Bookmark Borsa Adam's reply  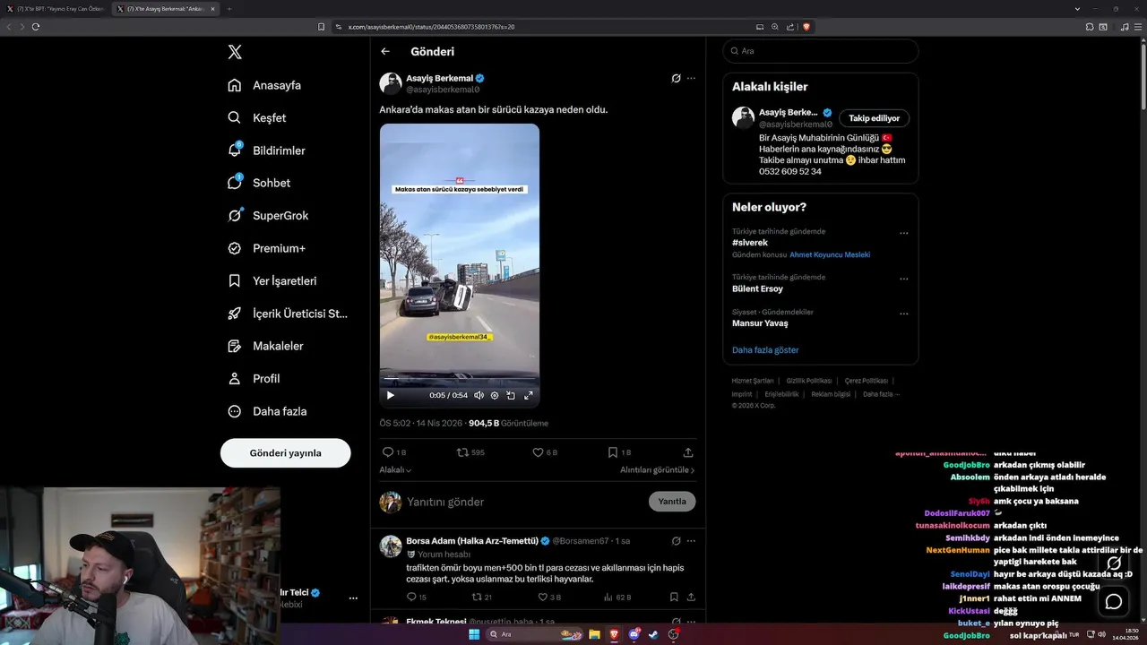click(674, 597)
